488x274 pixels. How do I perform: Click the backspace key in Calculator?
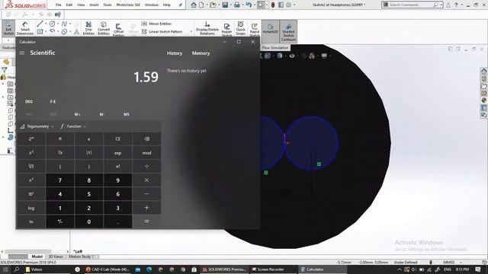(146, 139)
